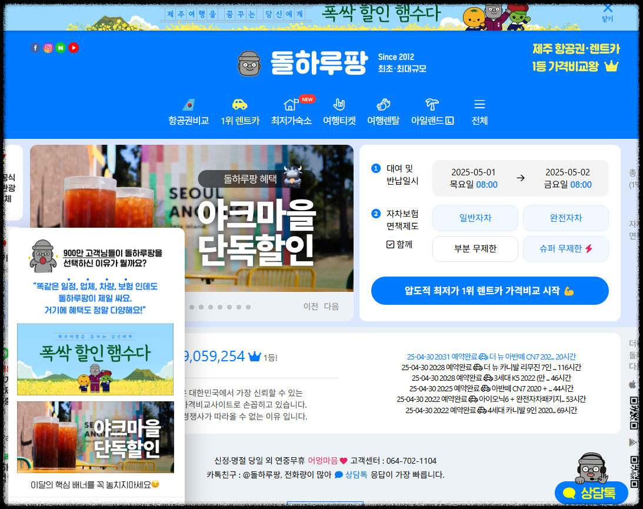
Task: Click the surprised mascot in popup
Action: (42, 257)
